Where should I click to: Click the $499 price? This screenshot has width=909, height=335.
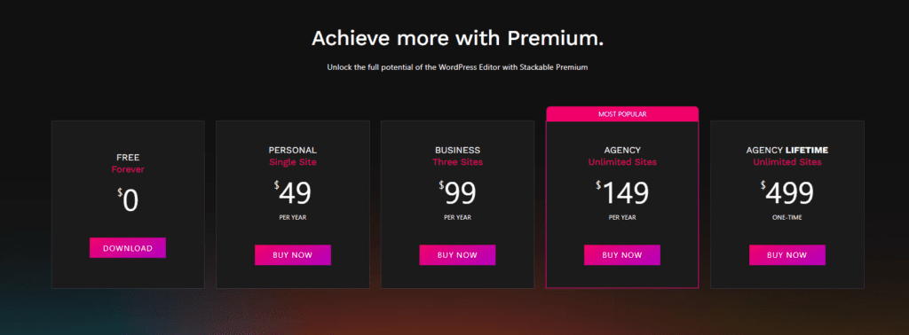(x=786, y=193)
